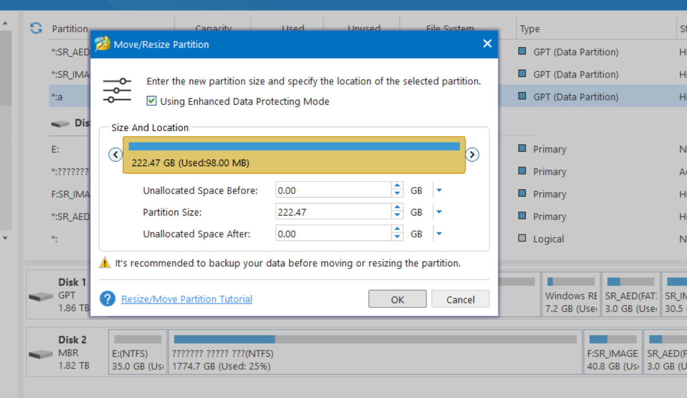
Task: Click the yellow backup warning icon
Action: pyautogui.click(x=105, y=262)
